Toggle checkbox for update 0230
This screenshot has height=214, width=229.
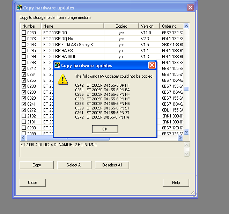tap(24, 33)
